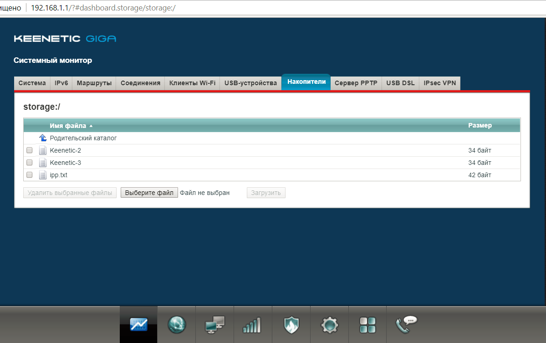546x343 pixels.
Task: Sort by the Имя файла column header
Action: point(68,126)
